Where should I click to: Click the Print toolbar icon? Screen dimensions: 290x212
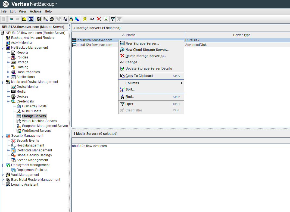[x=52, y=19]
